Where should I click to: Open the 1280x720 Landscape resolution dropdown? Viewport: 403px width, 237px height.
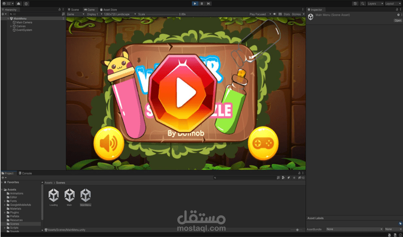click(x=120, y=14)
